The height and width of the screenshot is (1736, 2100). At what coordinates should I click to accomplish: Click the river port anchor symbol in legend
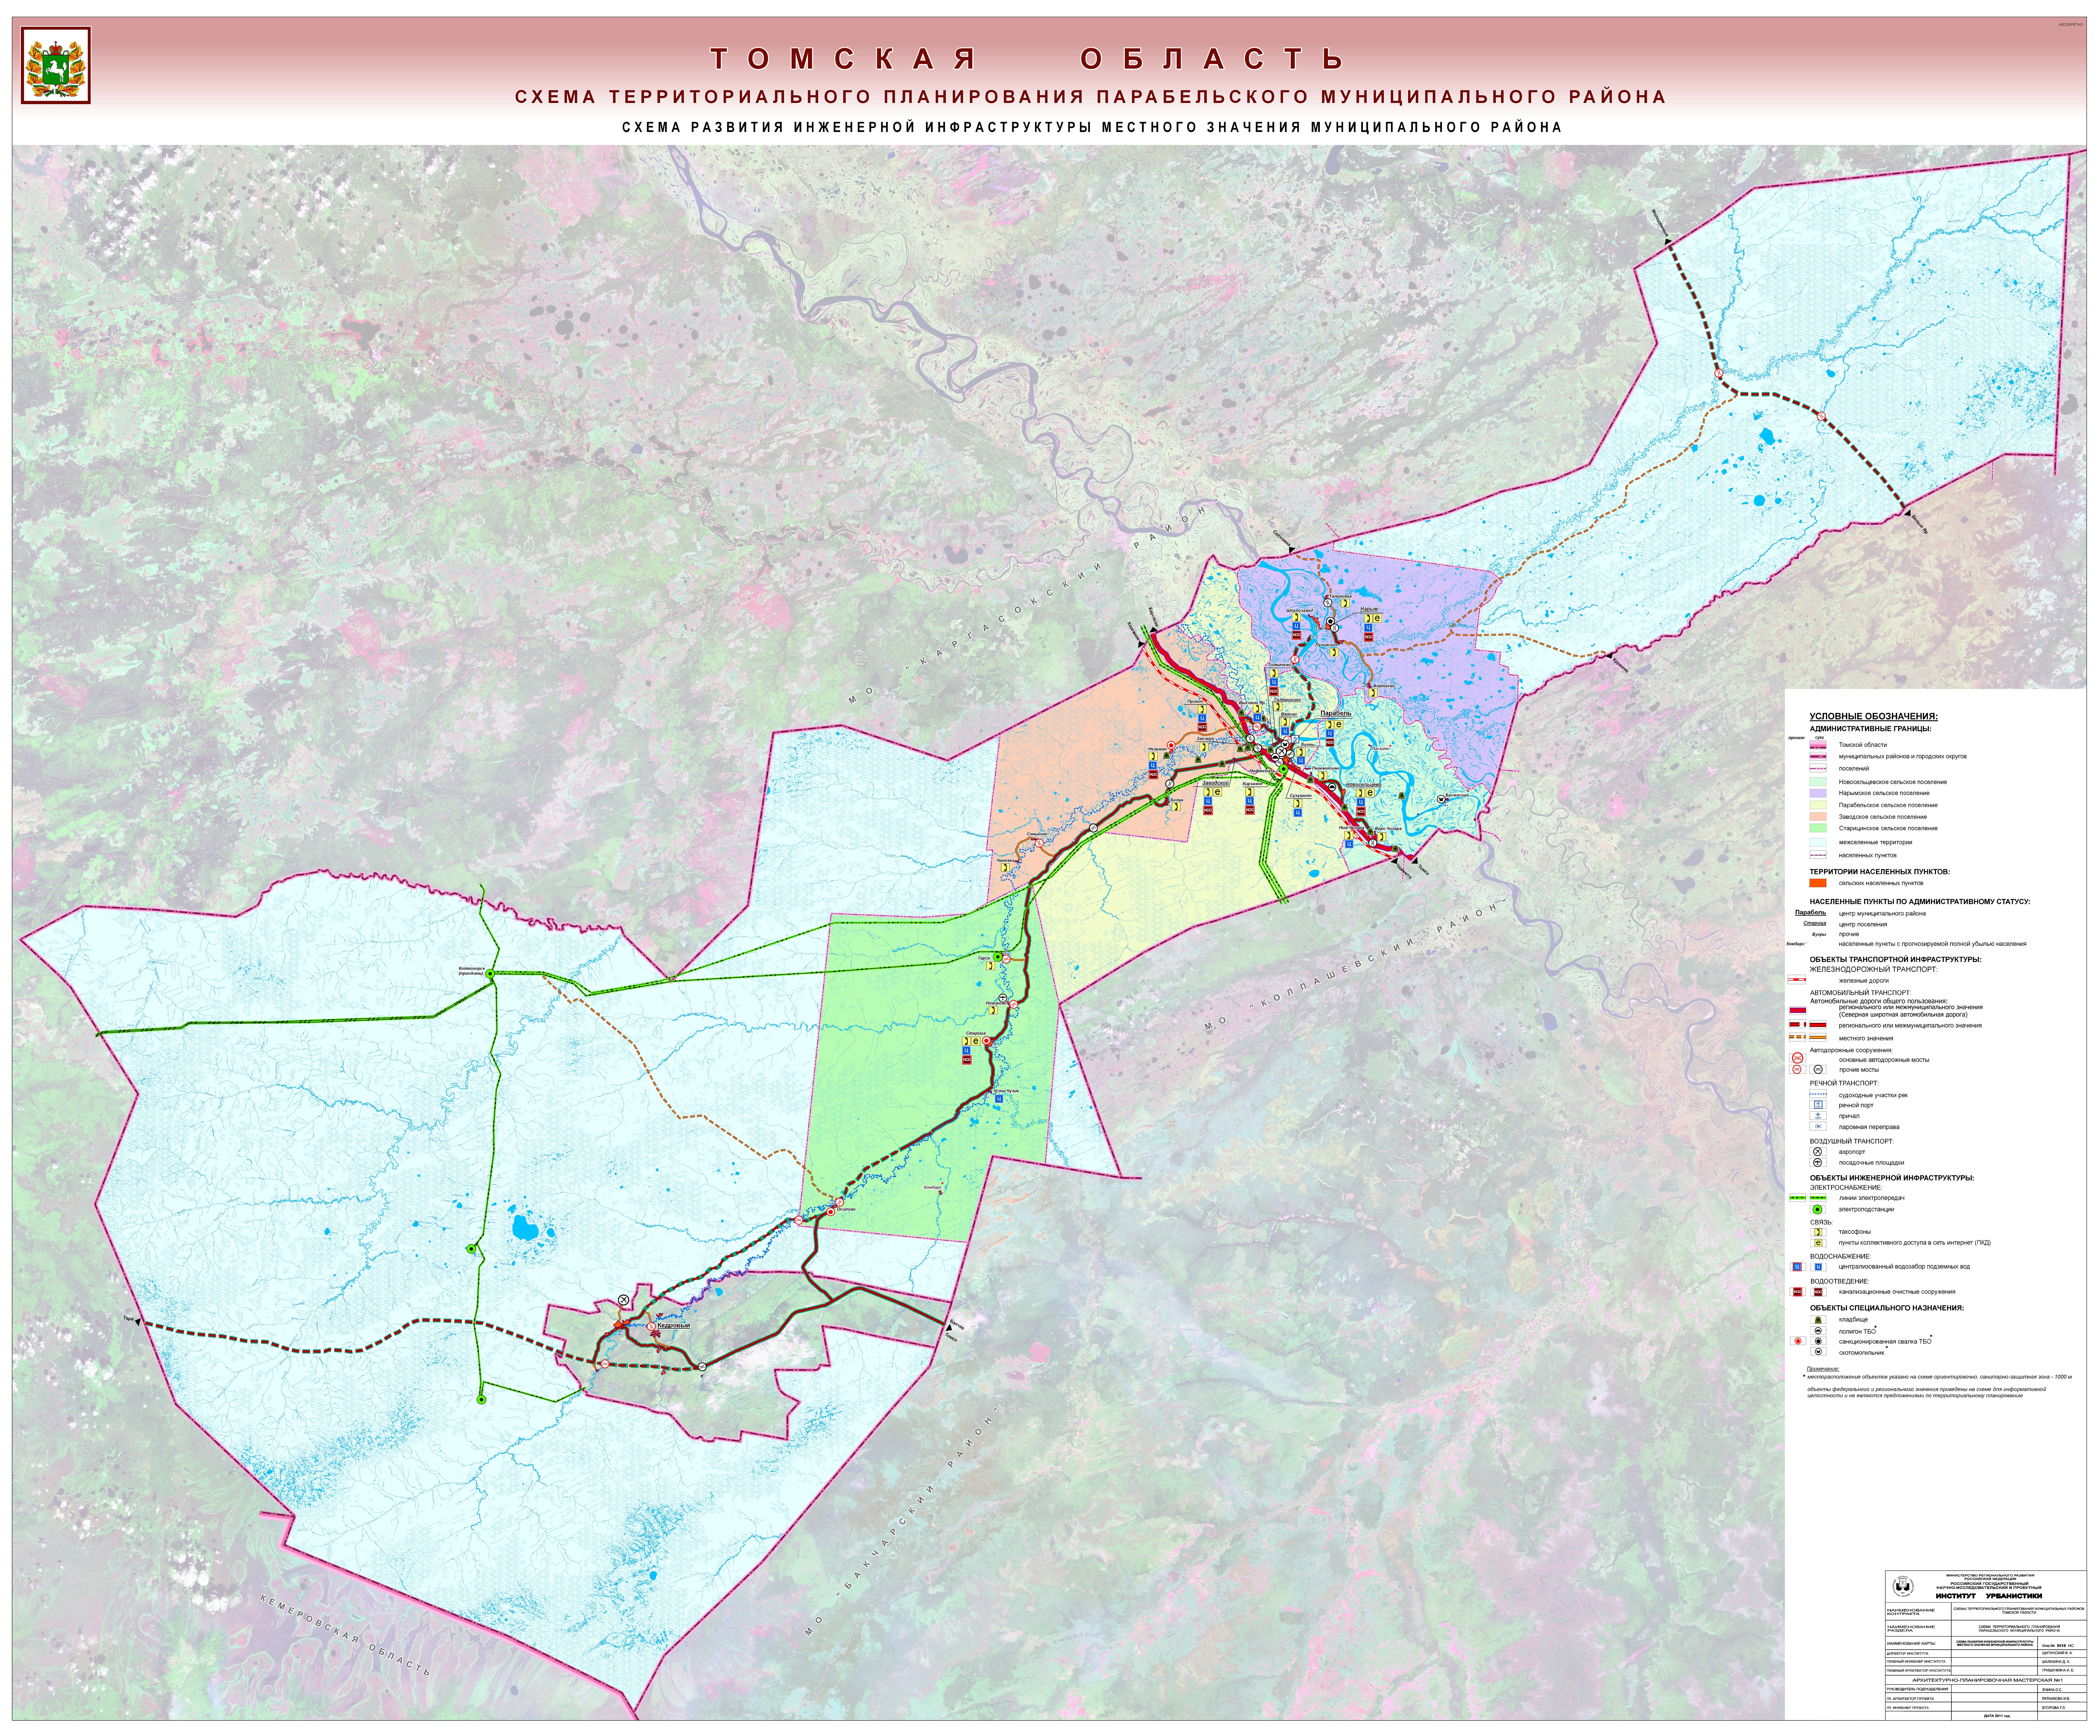[x=1818, y=1104]
